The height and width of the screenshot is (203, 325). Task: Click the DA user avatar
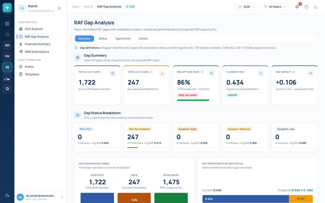pos(20,197)
